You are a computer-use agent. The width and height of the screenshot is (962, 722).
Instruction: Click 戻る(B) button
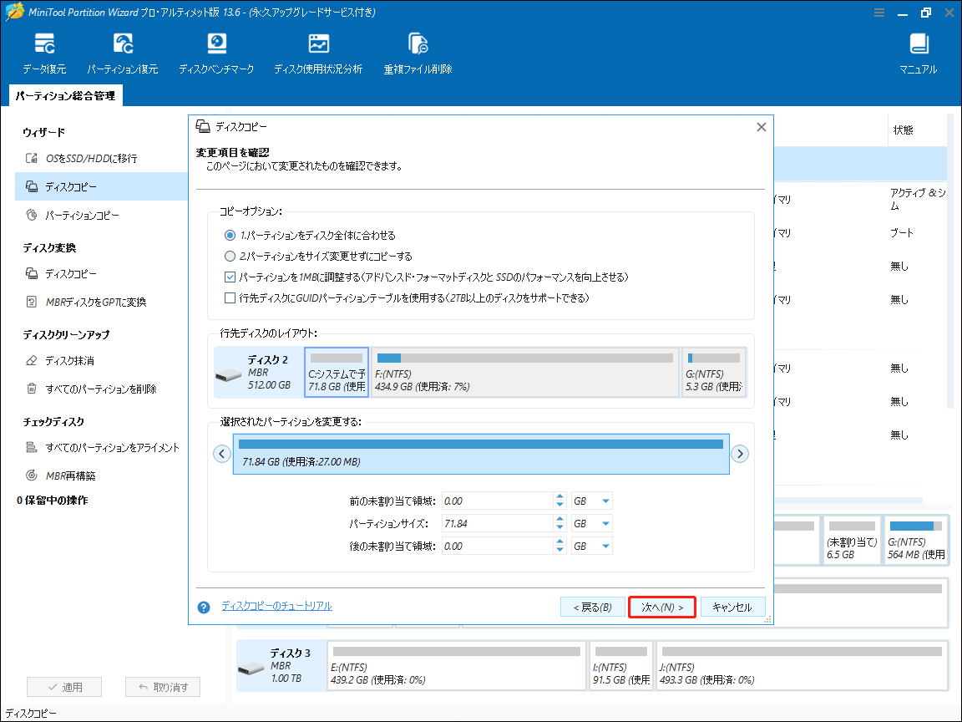point(593,608)
